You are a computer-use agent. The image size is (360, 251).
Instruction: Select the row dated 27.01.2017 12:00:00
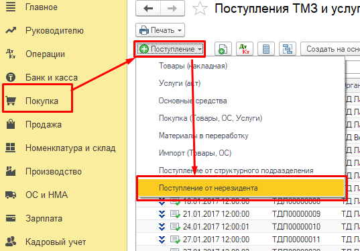[x=248, y=240]
